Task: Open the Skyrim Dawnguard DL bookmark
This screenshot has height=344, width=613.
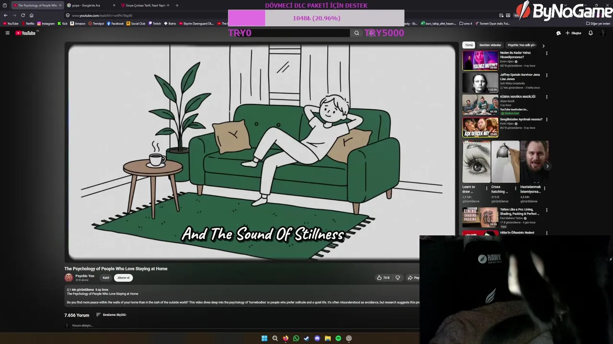Action: pos(196,23)
